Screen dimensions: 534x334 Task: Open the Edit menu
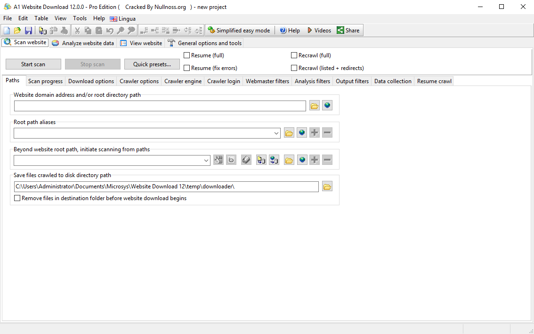pyautogui.click(x=23, y=18)
